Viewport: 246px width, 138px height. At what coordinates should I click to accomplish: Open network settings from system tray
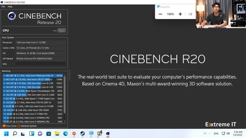tap(223, 133)
